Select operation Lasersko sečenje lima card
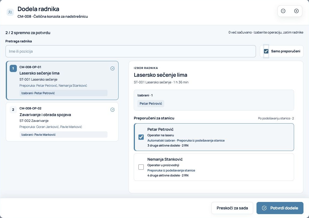The height and width of the screenshot is (218, 309). click(x=62, y=80)
